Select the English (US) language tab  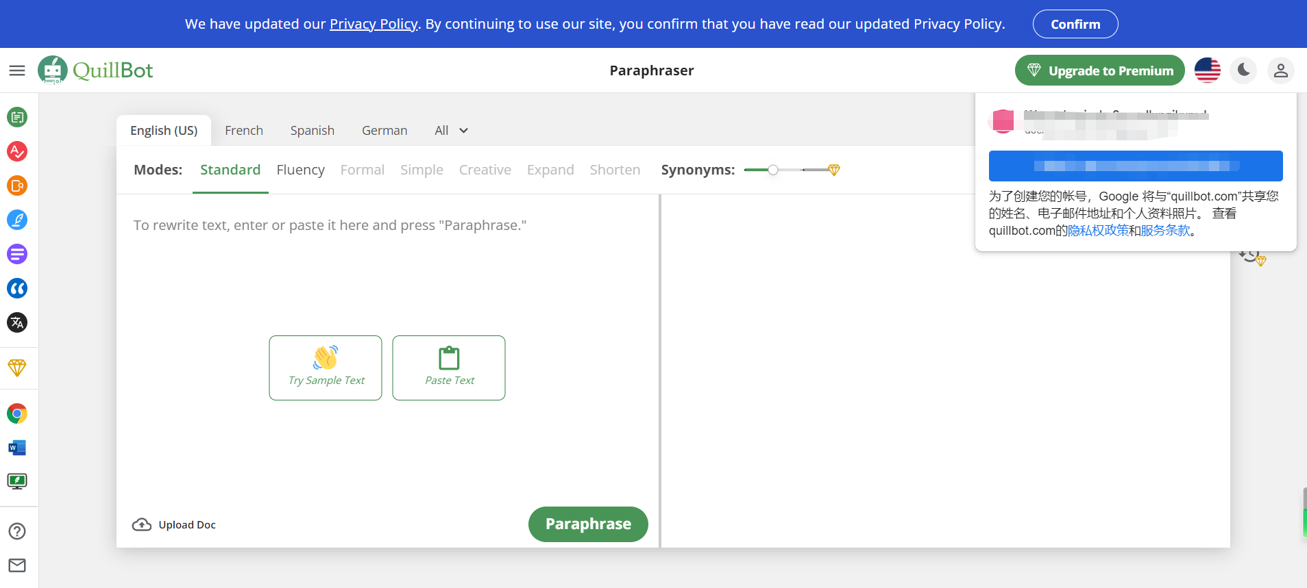point(164,131)
